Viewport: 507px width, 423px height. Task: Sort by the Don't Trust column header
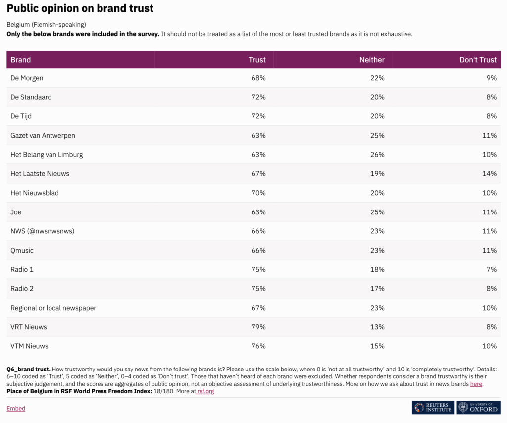(x=478, y=60)
